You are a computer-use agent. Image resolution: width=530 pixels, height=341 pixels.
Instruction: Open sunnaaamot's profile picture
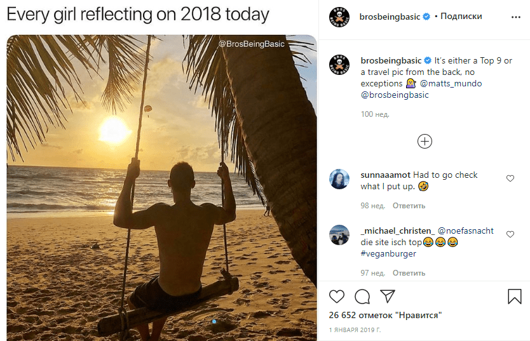pyautogui.click(x=339, y=179)
